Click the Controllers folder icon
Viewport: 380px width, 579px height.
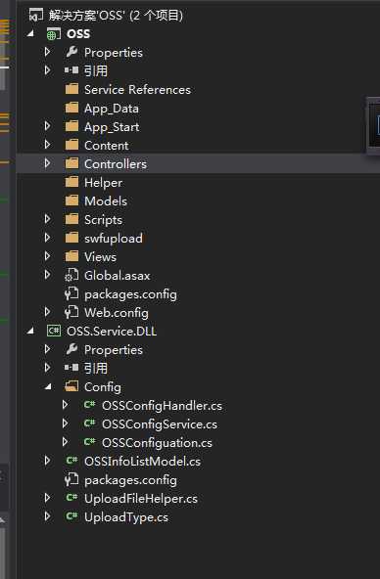71,163
